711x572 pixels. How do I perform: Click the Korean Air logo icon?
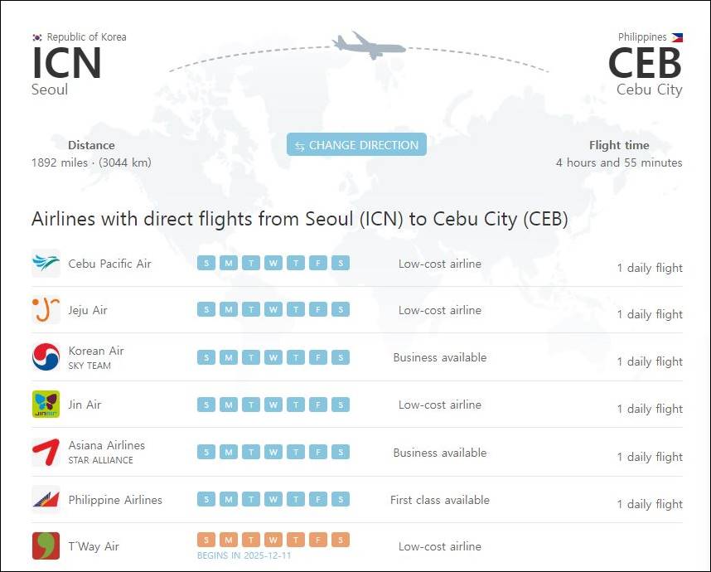46,357
